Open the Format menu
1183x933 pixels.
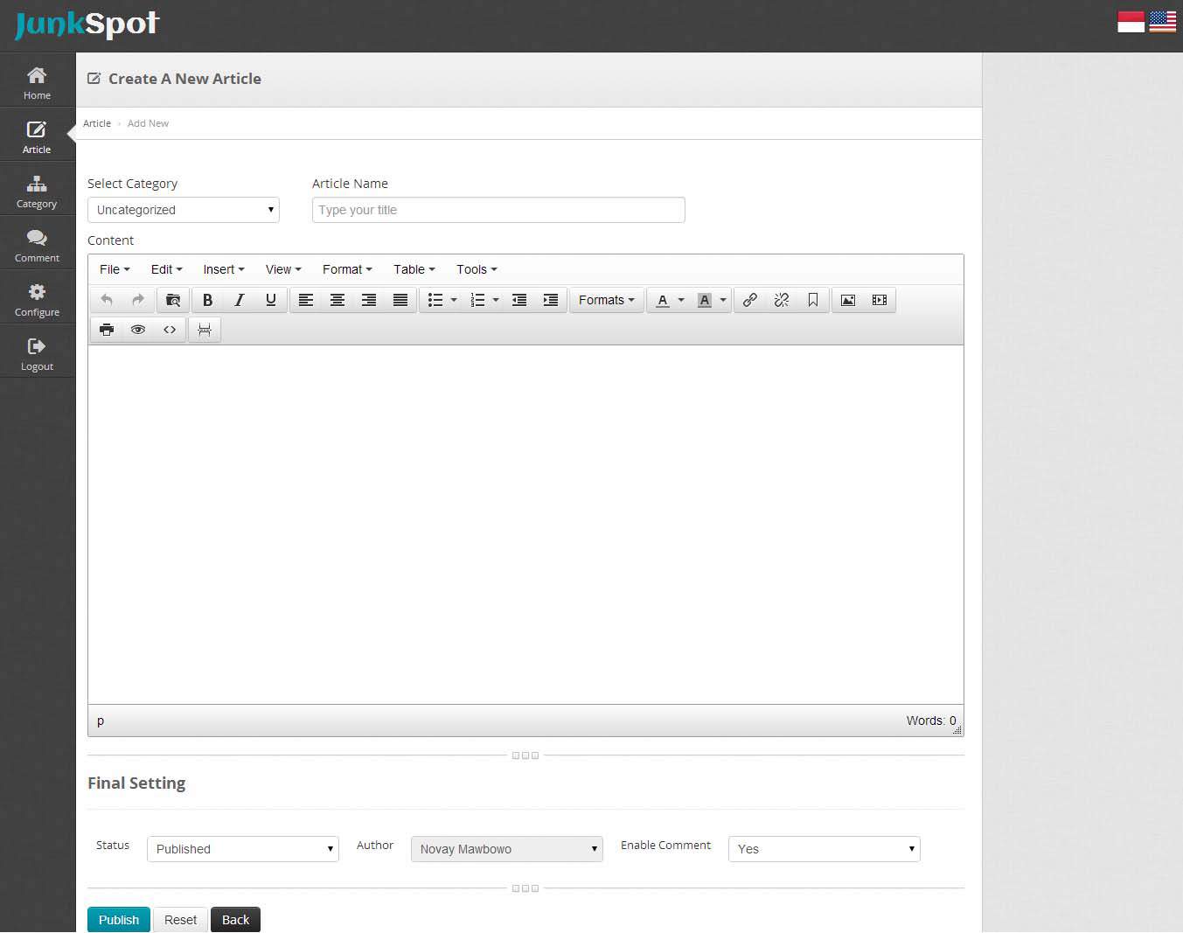coord(347,269)
